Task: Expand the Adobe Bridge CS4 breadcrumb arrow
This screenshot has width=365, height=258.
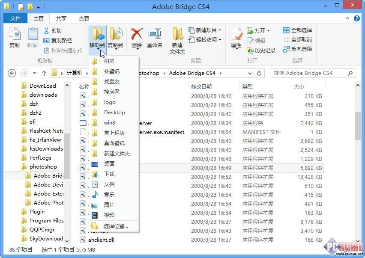Action: pos(220,74)
